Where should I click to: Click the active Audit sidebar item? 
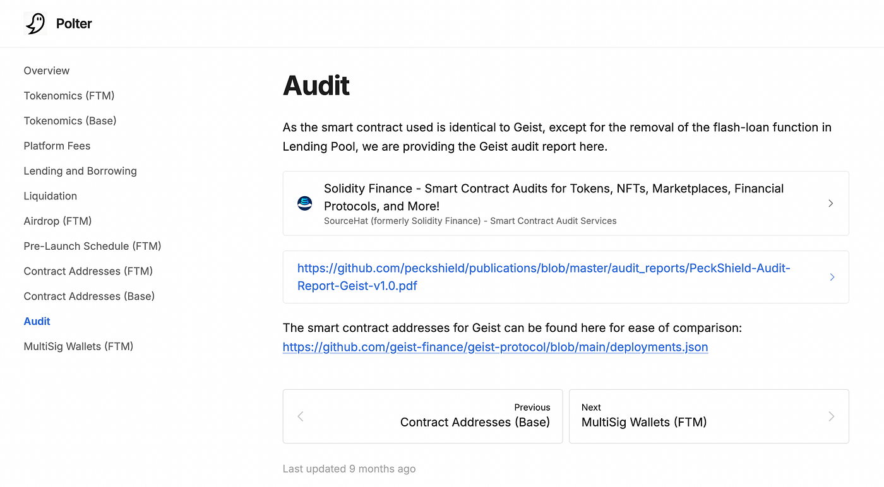[x=37, y=321]
